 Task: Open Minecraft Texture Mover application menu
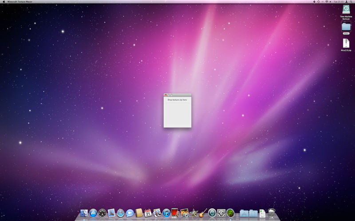tap(20, 2)
